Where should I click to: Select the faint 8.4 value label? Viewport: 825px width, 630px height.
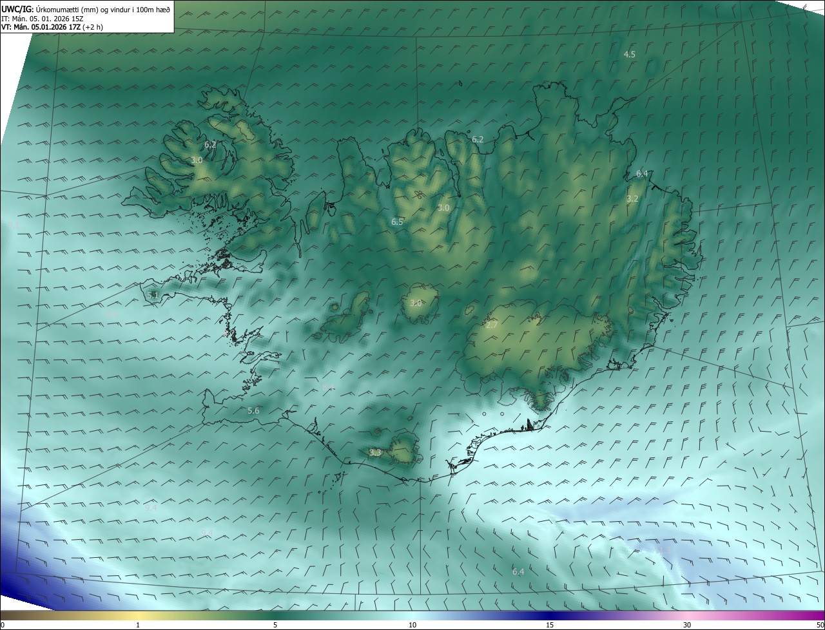(328, 387)
